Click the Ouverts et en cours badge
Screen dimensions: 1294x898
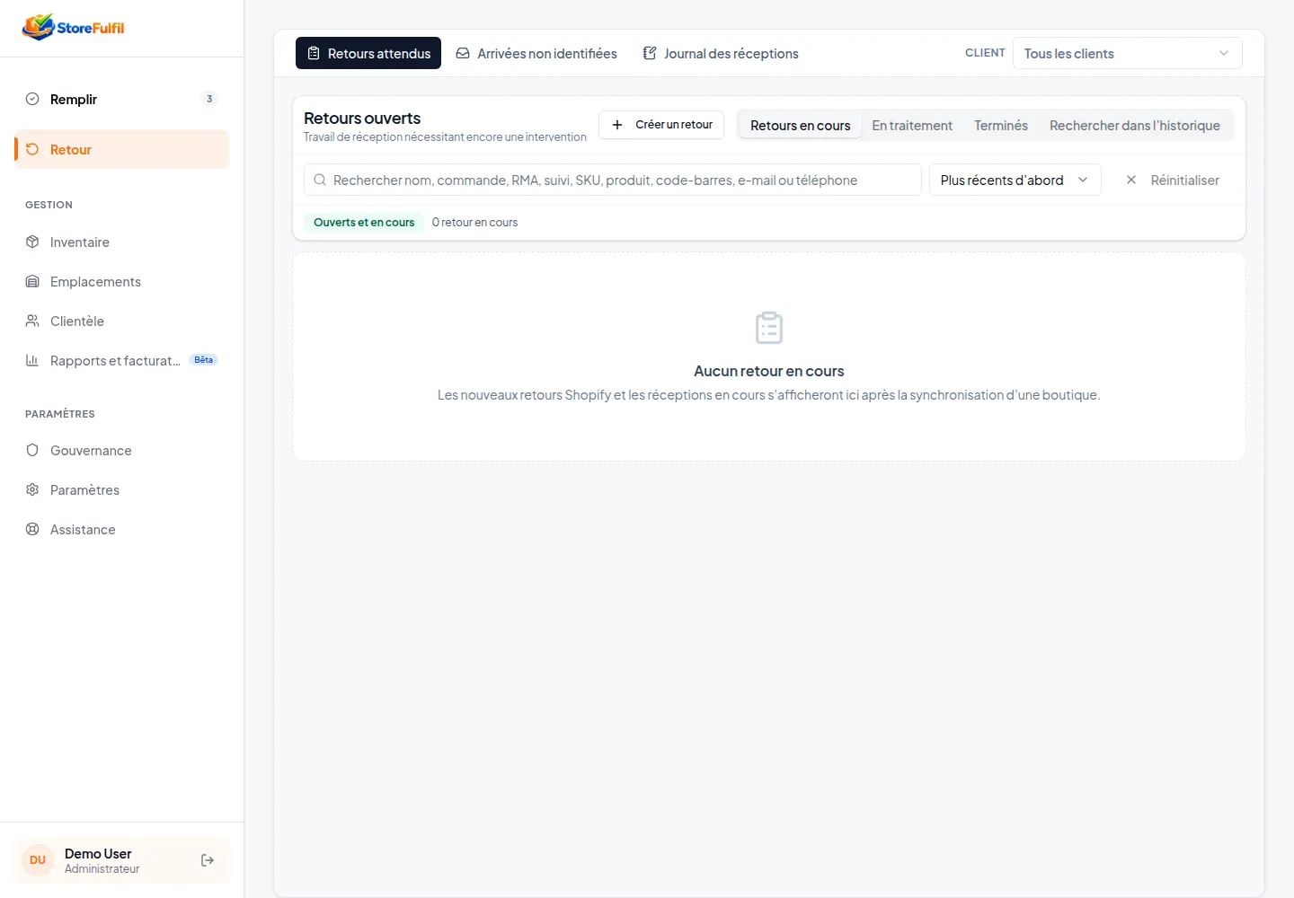pyautogui.click(x=364, y=222)
